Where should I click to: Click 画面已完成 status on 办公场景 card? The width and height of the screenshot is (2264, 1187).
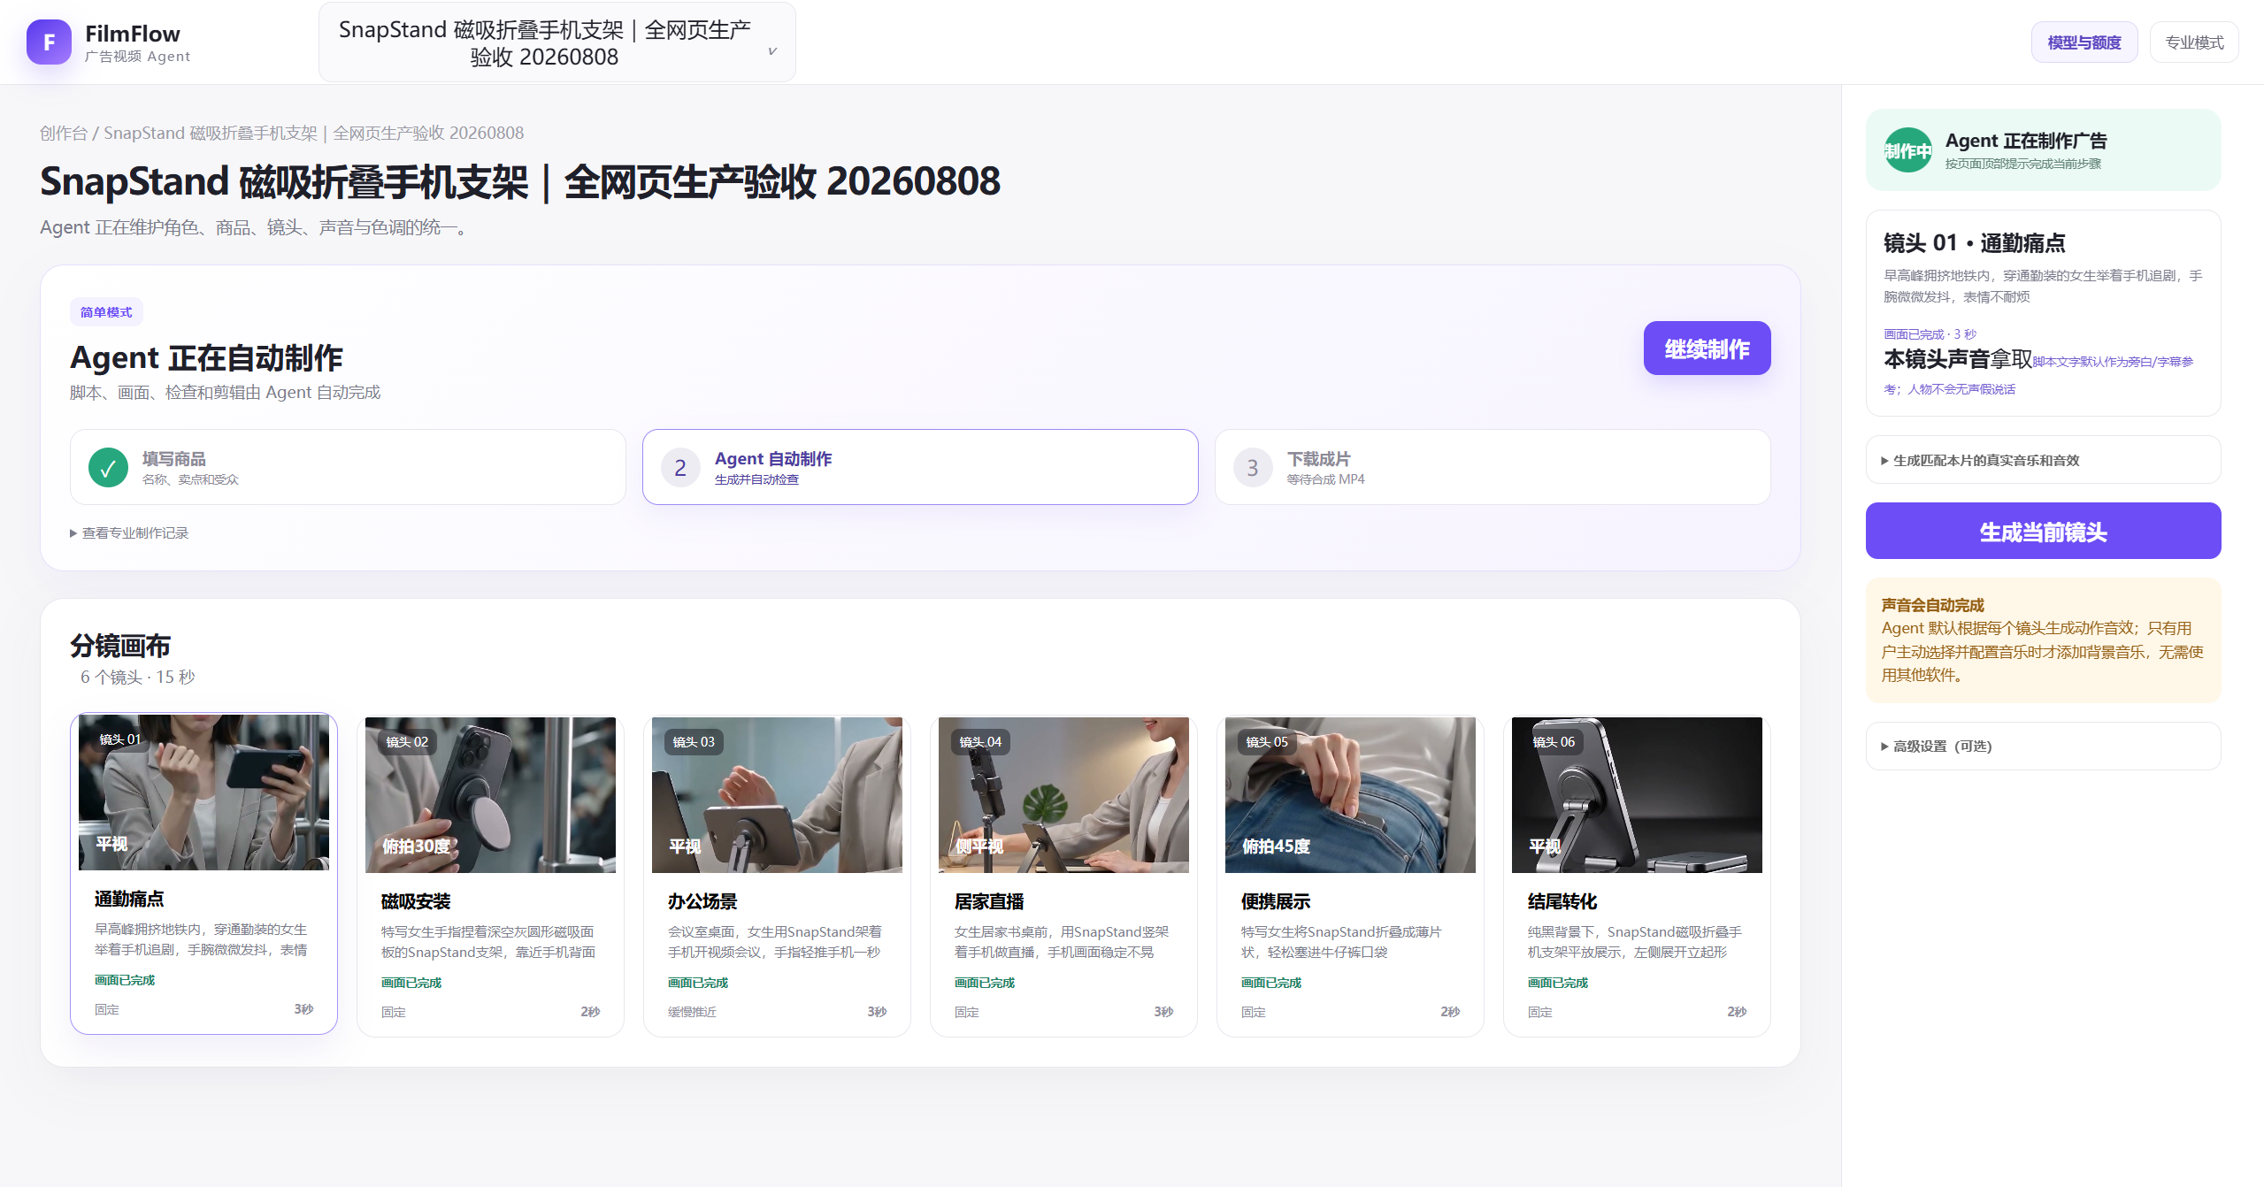(x=698, y=983)
